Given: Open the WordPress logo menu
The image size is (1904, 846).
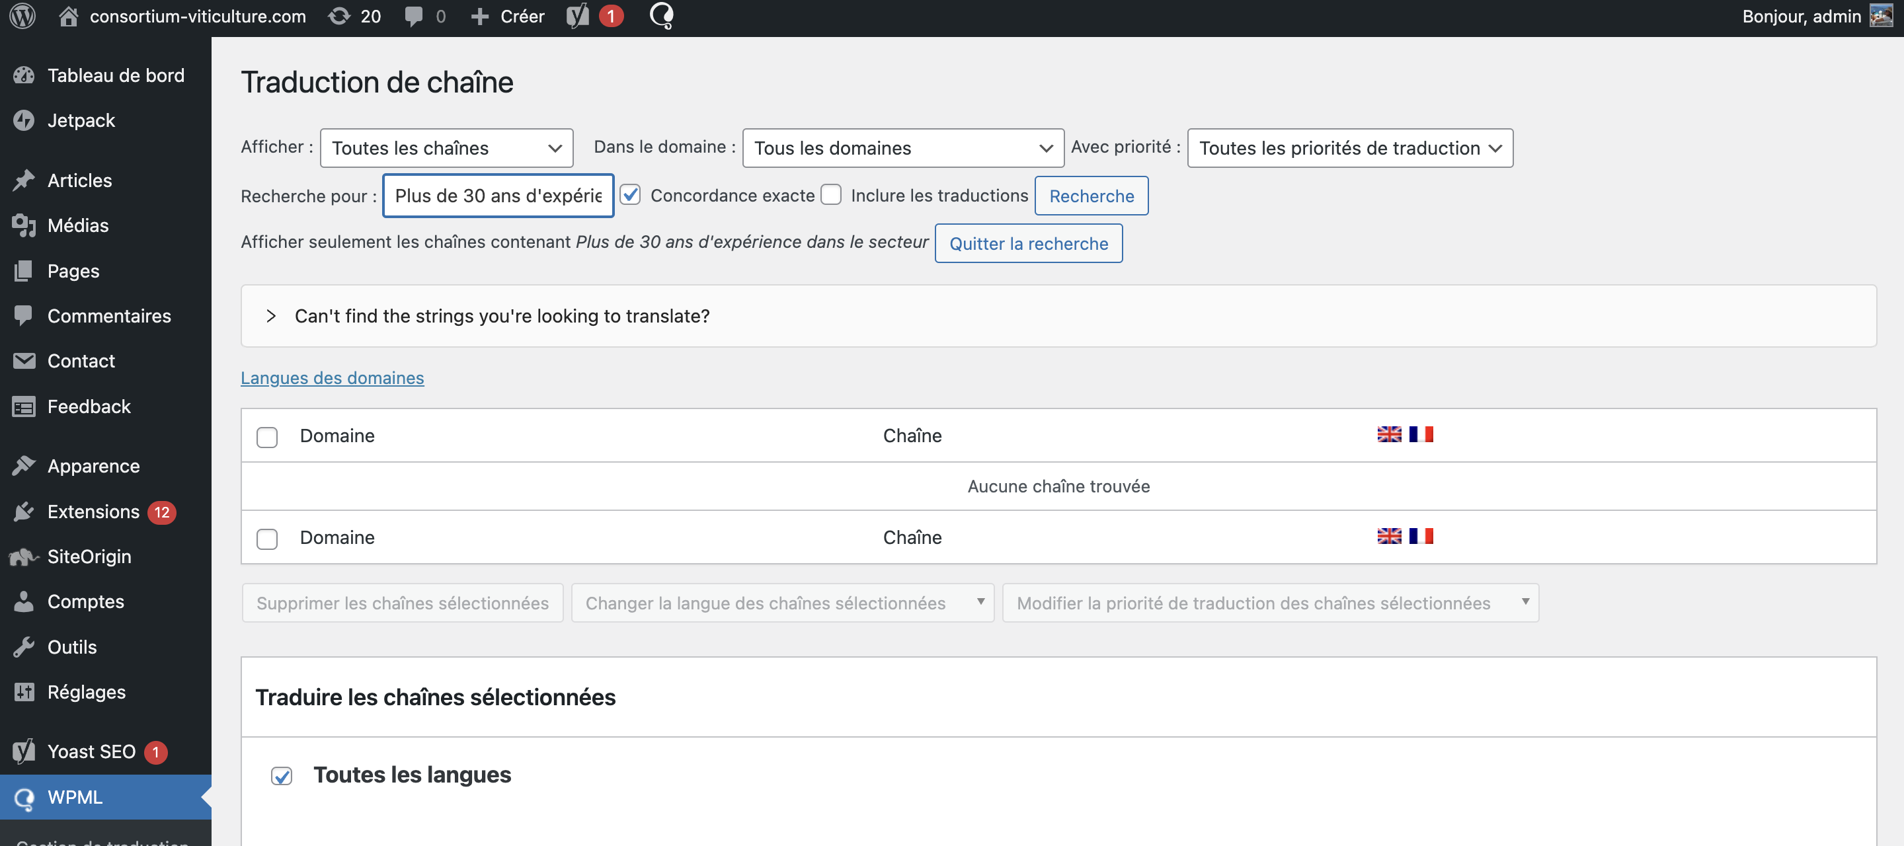Looking at the screenshot, I should pyautogui.click(x=22, y=17).
